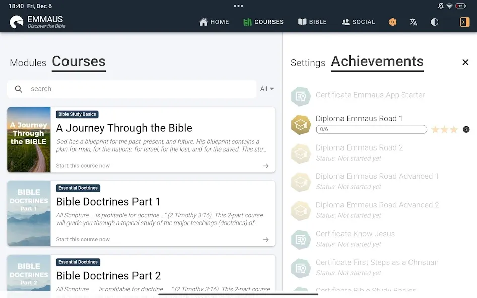This screenshot has width=477, height=298.
Task: Select Diploma Emmaus Road Advanced 1 label
Action: (x=377, y=176)
